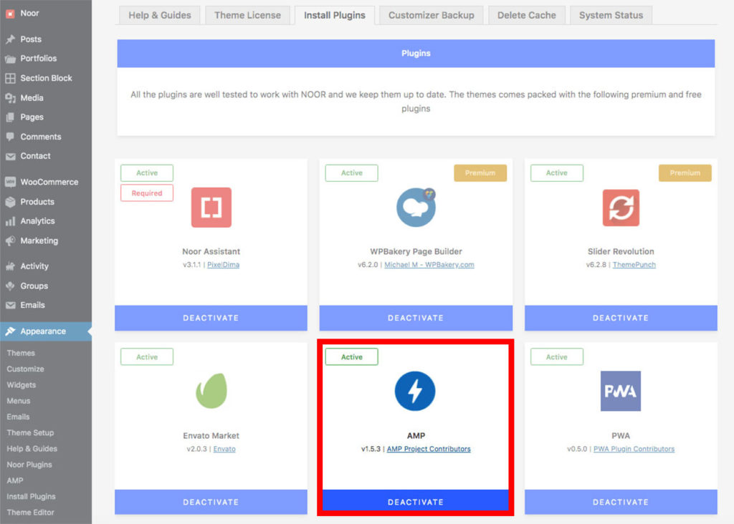The image size is (734, 524).
Task: Visit the PWA Plugin Contributors link
Action: (x=634, y=449)
